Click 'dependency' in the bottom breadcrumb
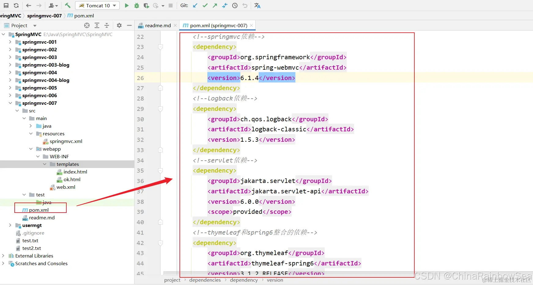 point(244,280)
